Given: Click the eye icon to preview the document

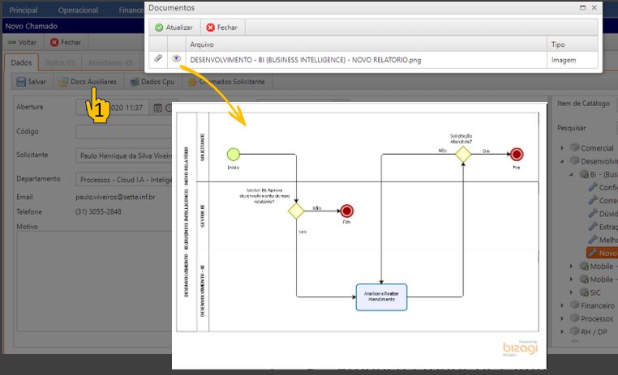Looking at the screenshot, I should (176, 59).
